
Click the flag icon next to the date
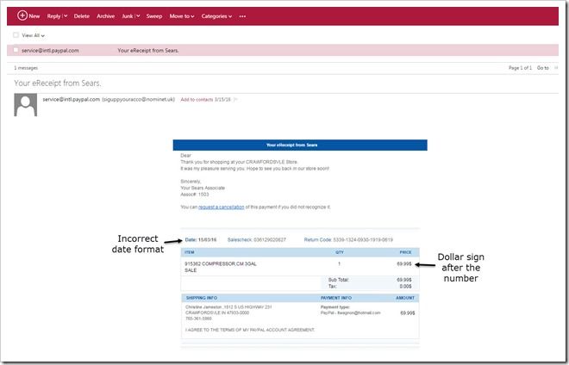(x=235, y=99)
